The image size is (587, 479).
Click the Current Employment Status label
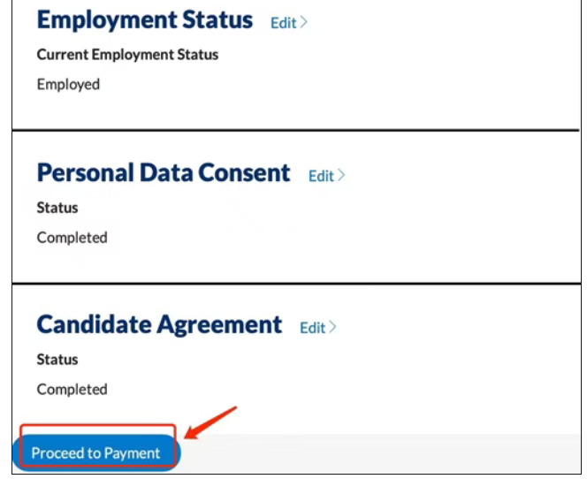click(127, 55)
